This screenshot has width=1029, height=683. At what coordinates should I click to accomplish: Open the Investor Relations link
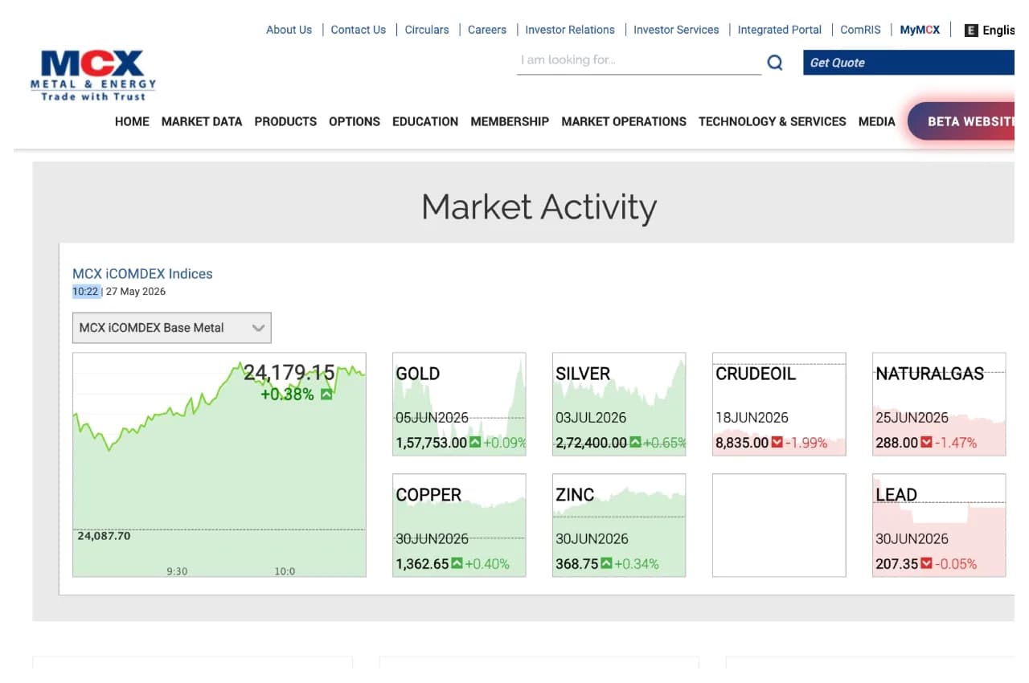(x=570, y=30)
